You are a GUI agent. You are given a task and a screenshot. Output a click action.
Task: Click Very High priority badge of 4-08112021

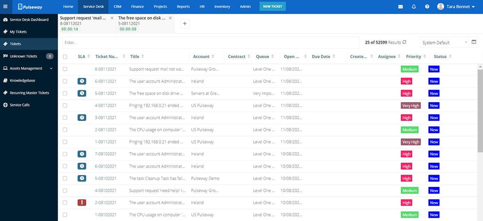[410, 106]
